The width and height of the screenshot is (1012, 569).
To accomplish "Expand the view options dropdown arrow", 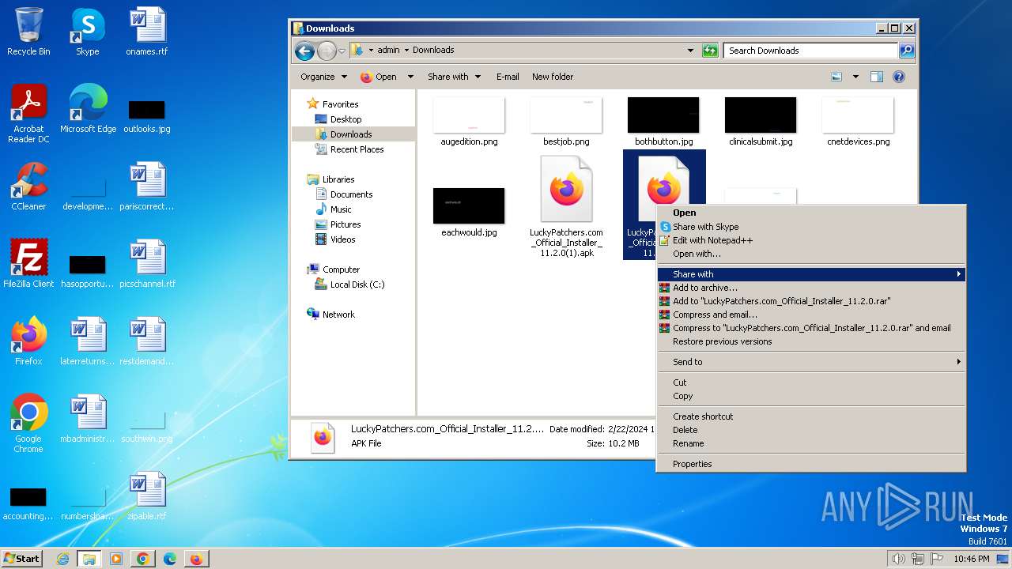I will coord(855,77).
